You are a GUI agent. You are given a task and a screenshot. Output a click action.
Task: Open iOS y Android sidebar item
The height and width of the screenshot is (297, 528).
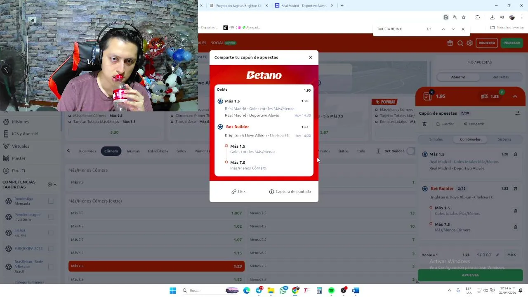[x=25, y=134]
